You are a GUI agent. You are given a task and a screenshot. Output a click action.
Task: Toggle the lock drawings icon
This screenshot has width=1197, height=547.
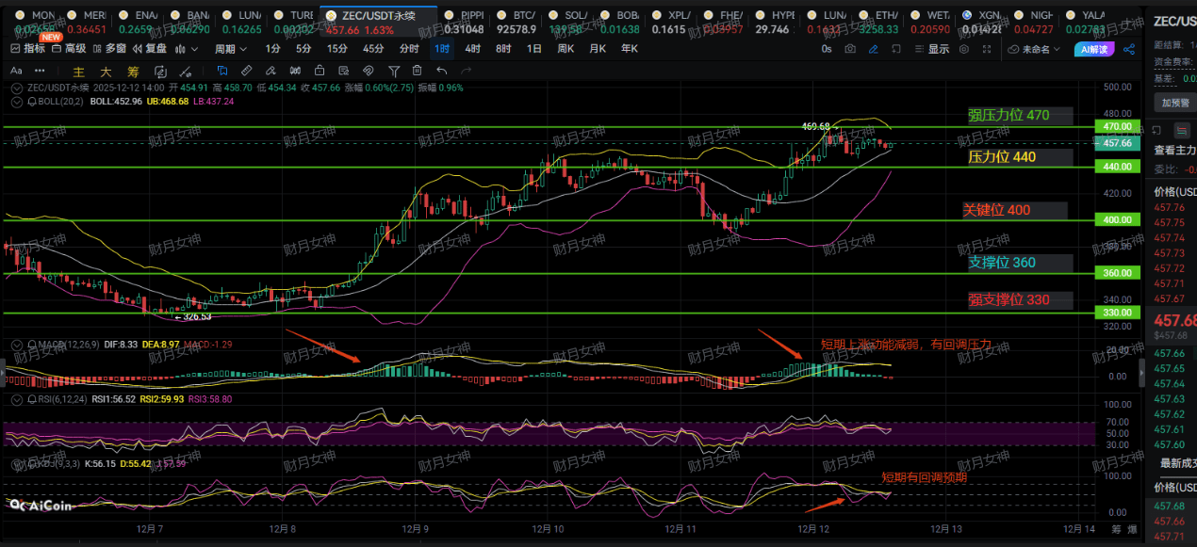click(320, 71)
